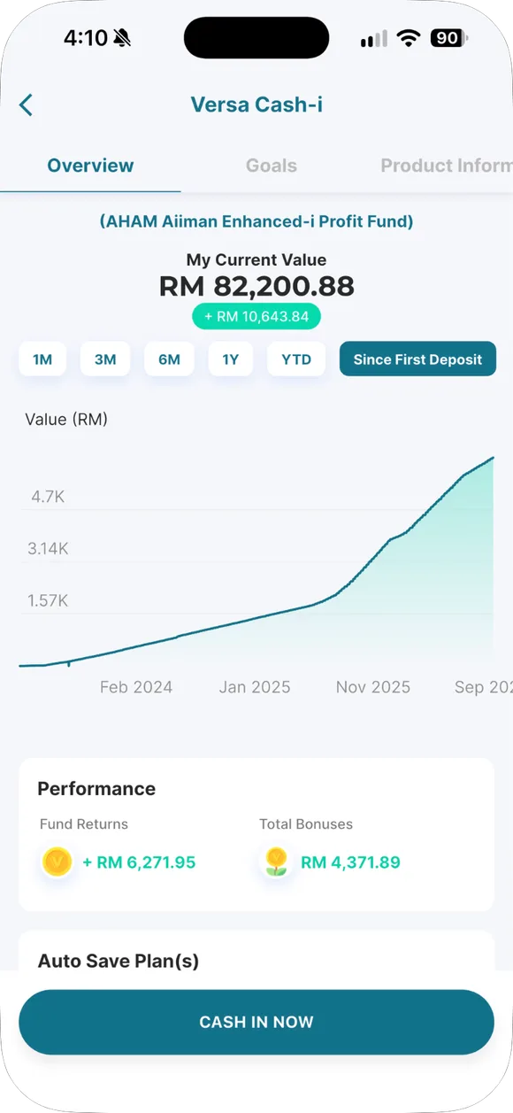Tap the RM 4,371.89 total bonuses value
Viewport: 513px width, 1113px height.
[x=351, y=862]
